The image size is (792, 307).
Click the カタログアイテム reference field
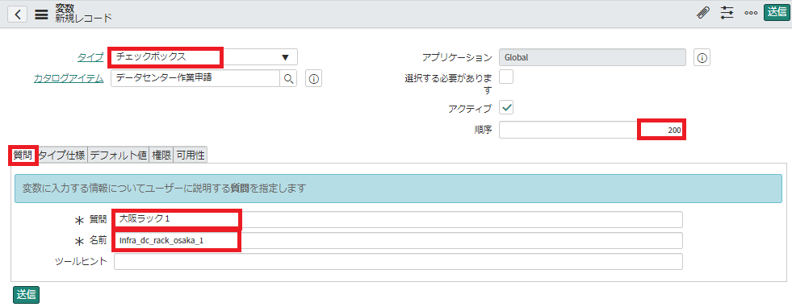[195, 78]
